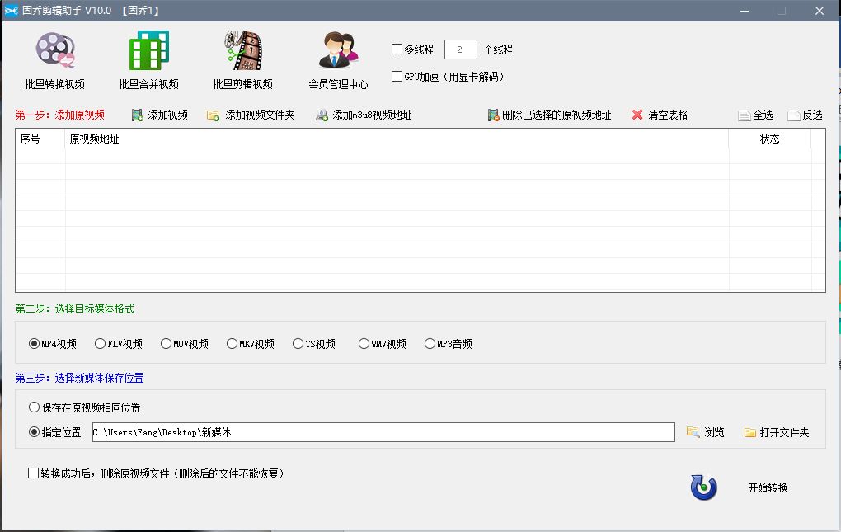
Task: Select the MP3音频 format radio
Action: 430,343
